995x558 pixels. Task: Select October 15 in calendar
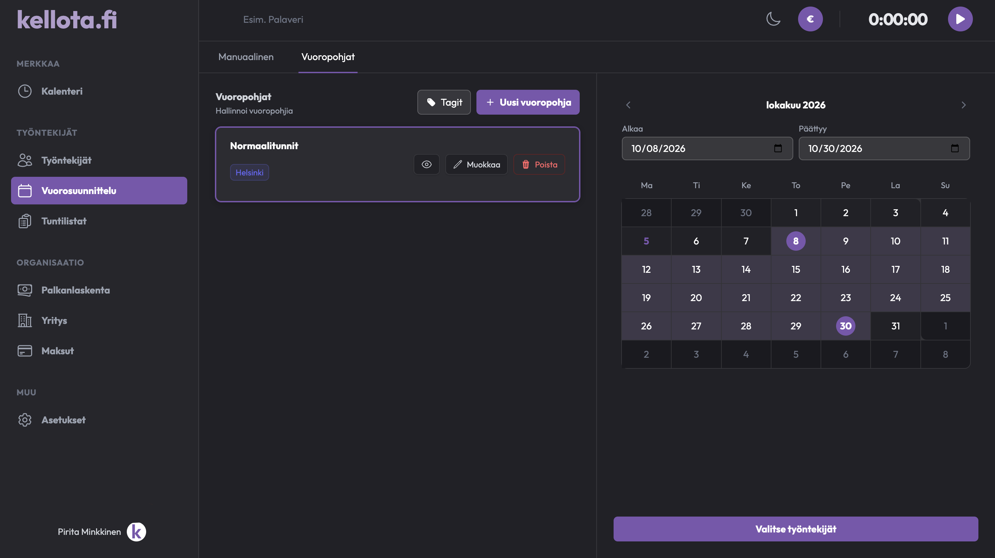[796, 270]
